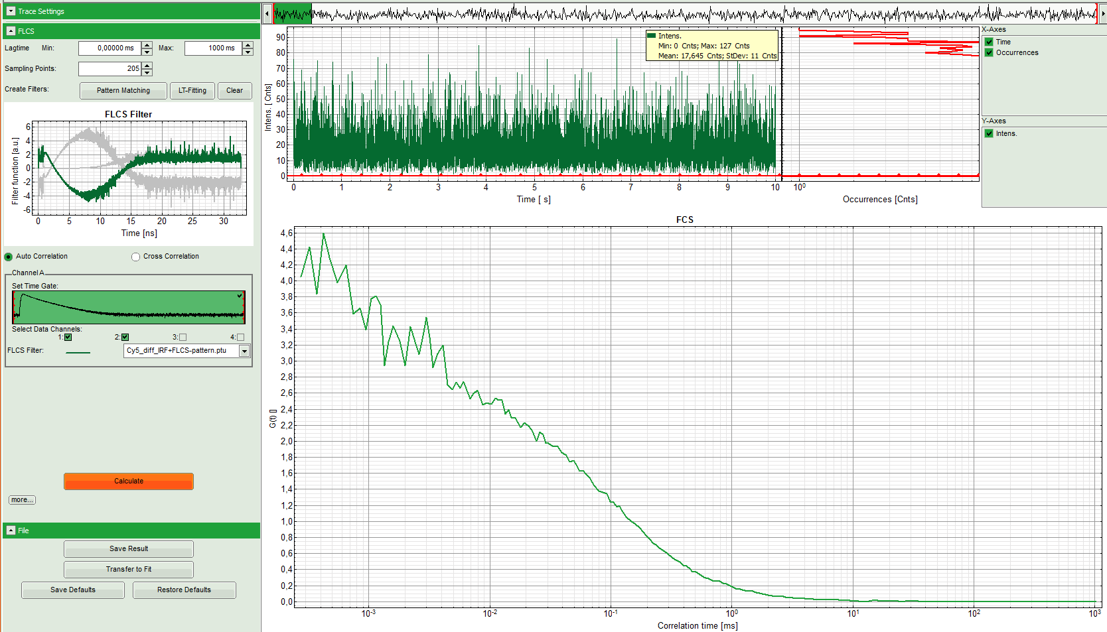Enable data channel 3 checkbox
This screenshot has width=1107, height=632.
click(x=183, y=337)
